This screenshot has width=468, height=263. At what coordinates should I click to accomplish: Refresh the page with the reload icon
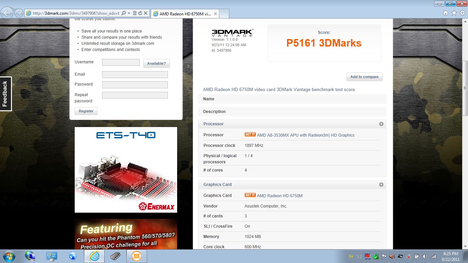[x=140, y=13]
